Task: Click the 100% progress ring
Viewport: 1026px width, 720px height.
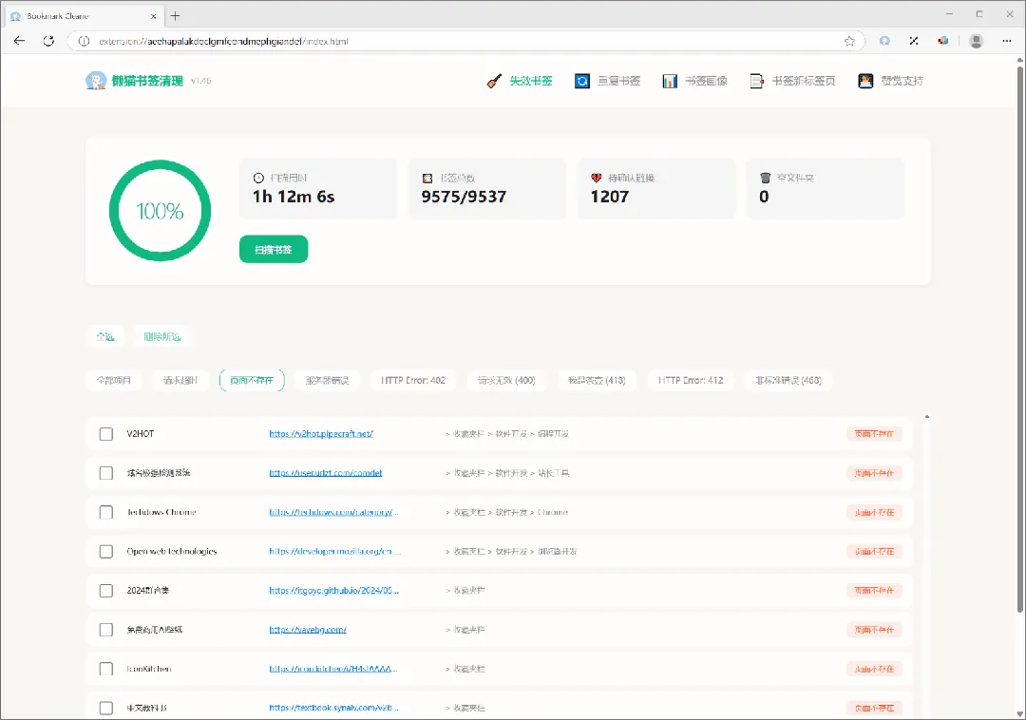Action: click(160, 211)
